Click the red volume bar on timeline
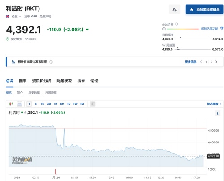This screenshot has height=181, width=224. pos(56,172)
